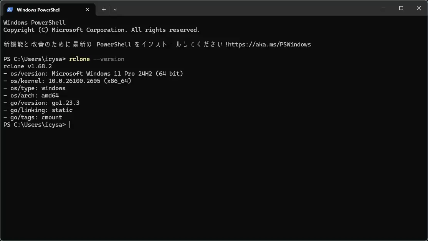Click the cursor at the last prompt line

pyautogui.click(x=69, y=125)
